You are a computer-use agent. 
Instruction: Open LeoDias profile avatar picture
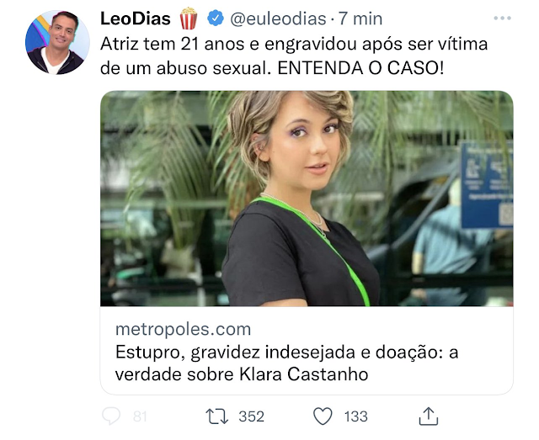[57, 42]
